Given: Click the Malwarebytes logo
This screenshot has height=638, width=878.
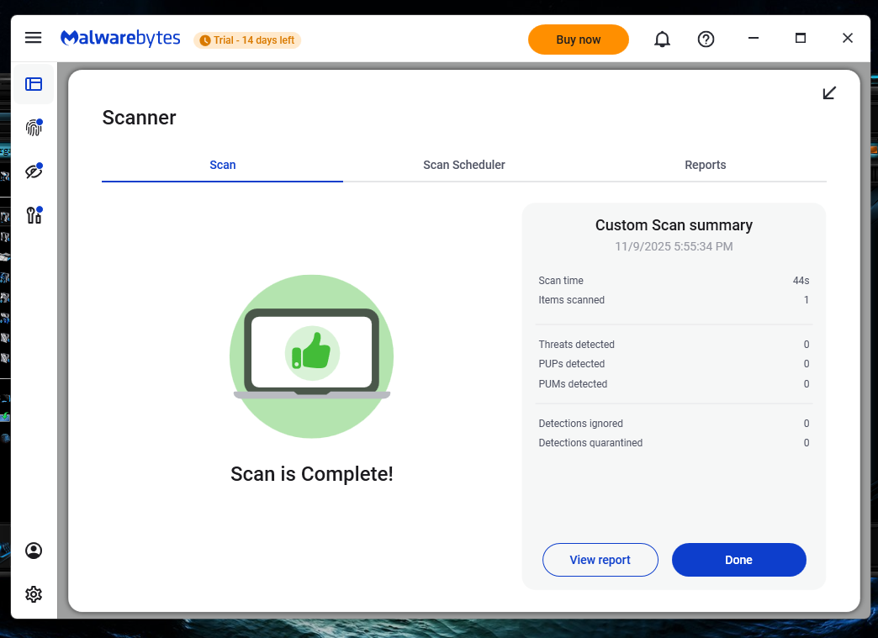Looking at the screenshot, I should 120,39.
